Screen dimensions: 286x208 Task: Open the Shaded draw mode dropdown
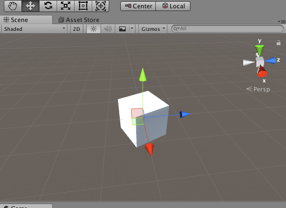[x=35, y=29]
